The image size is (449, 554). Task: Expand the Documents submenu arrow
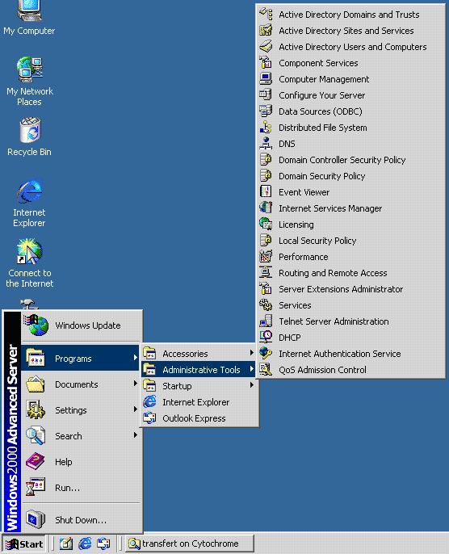pyautogui.click(x=136, y=384)
